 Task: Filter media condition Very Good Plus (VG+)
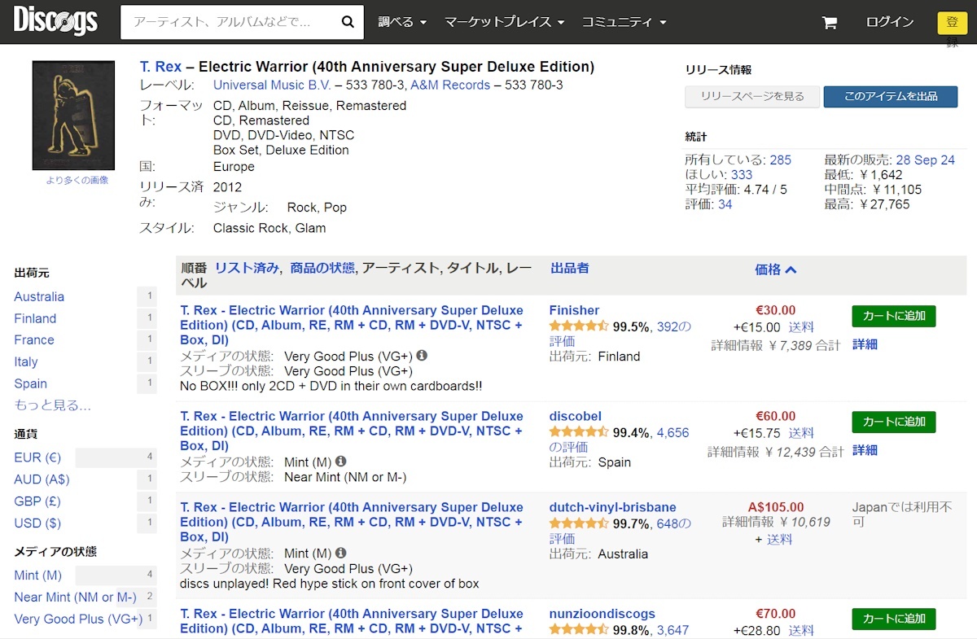click(x=78, y=619)
